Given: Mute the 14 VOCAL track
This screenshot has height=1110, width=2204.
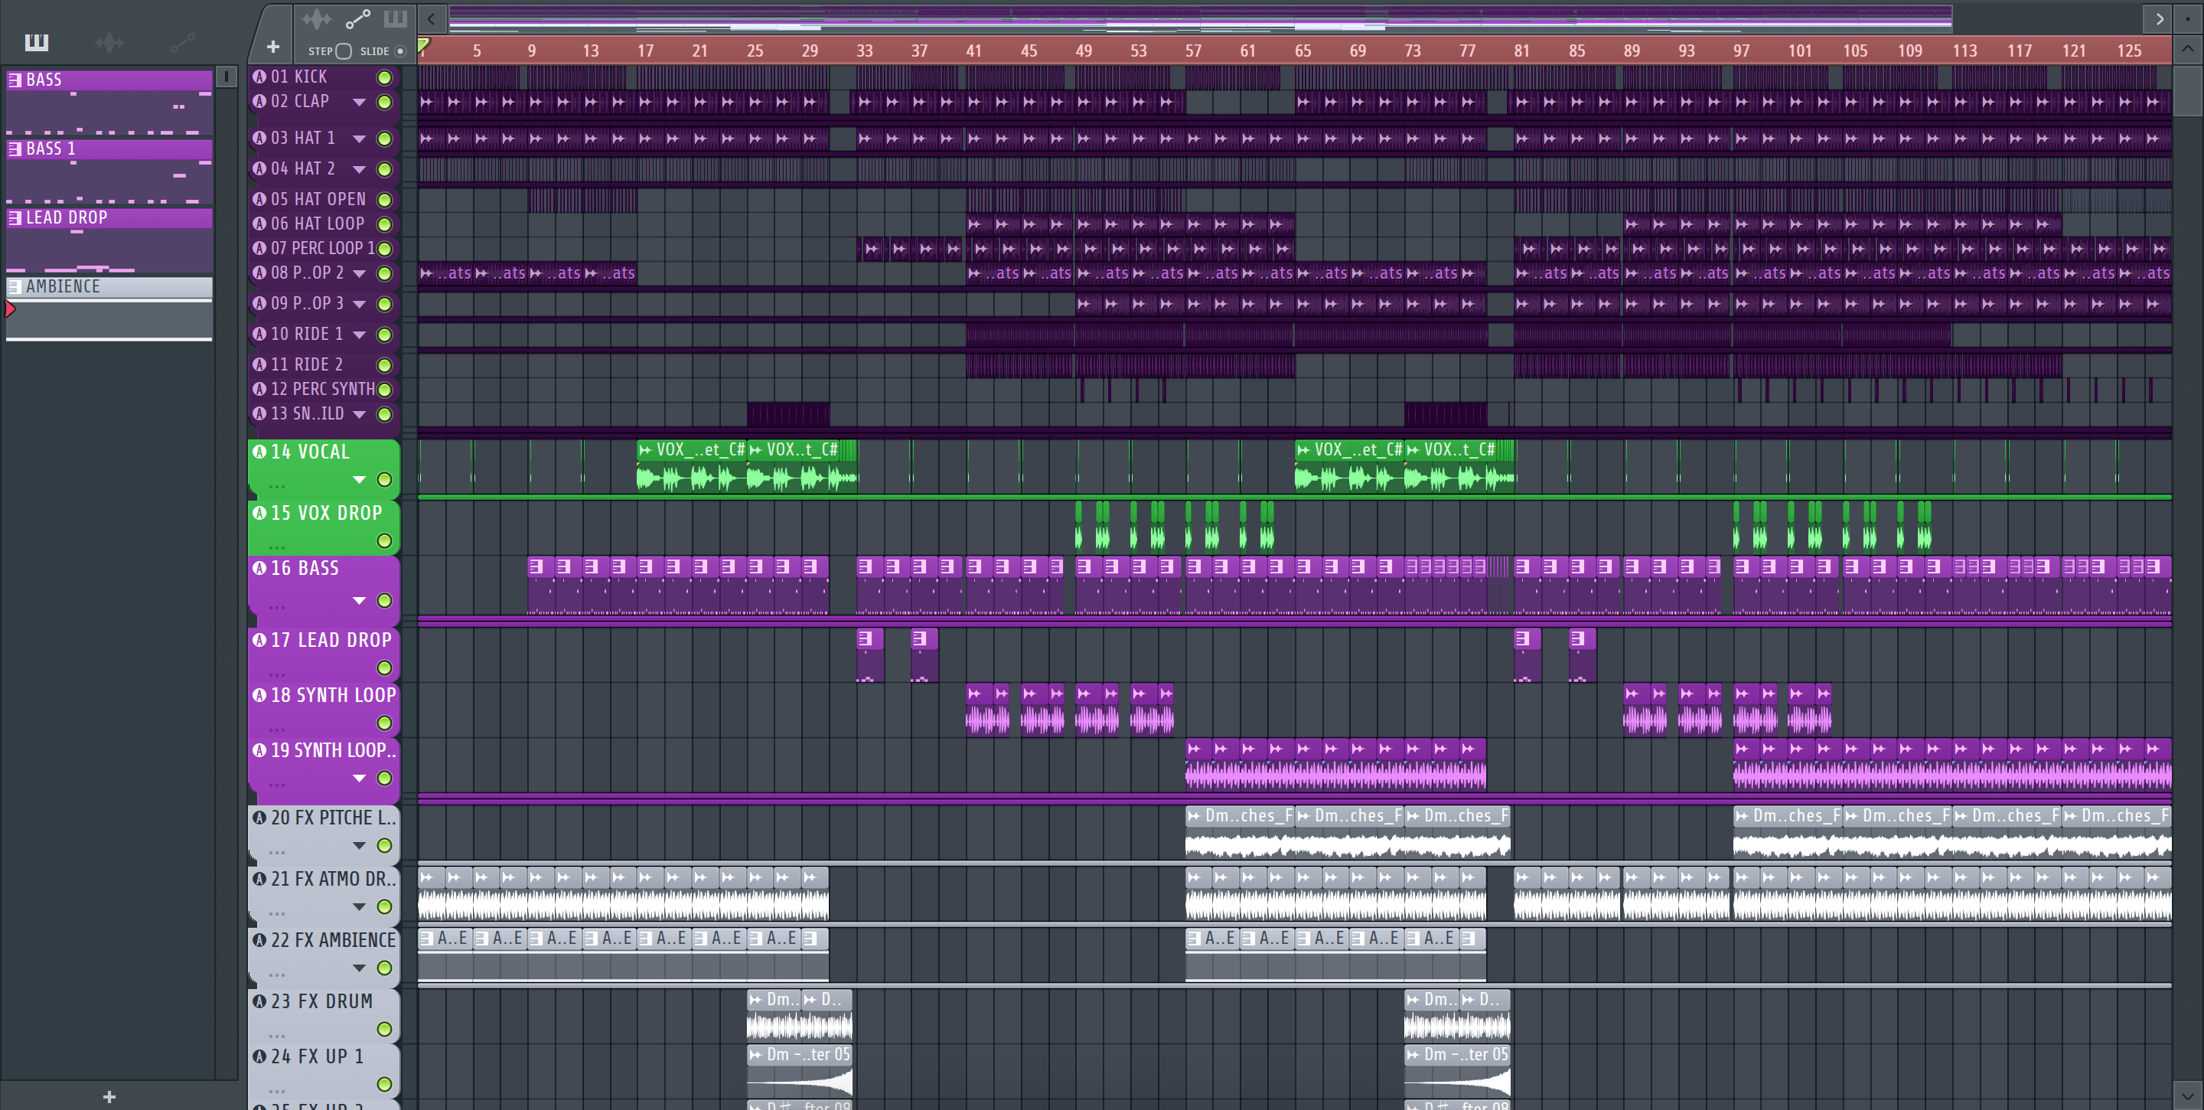Looking at the screenshot, I should click(385, 480).
